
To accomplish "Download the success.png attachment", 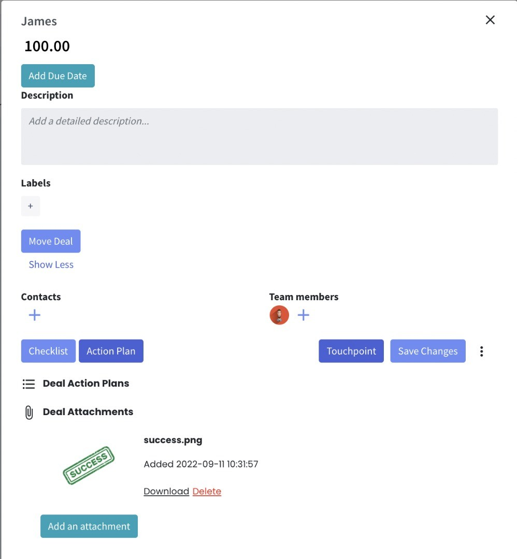I will point(166,491).
